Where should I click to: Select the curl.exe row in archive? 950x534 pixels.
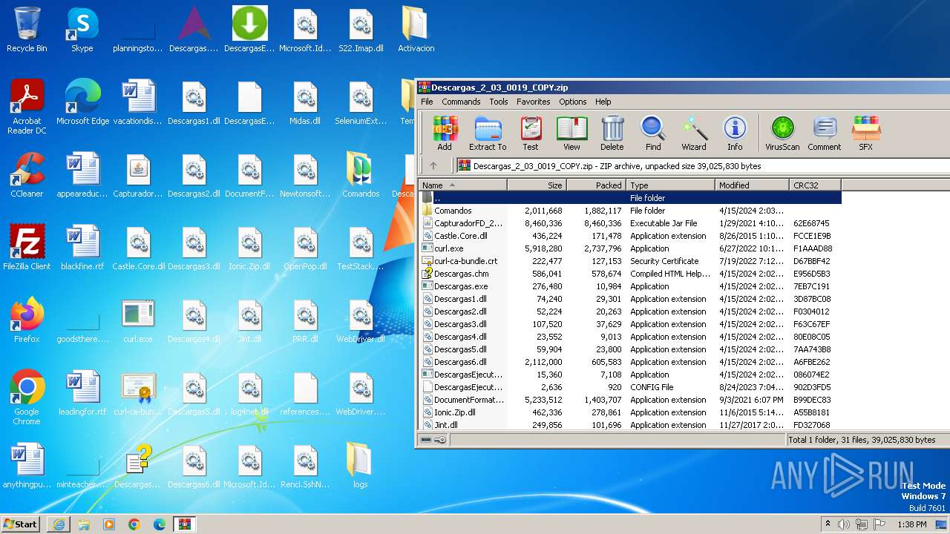(x=630, y=248)
